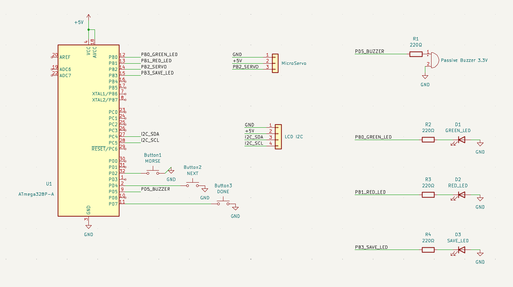
Task: Select the PB3_SAVE_LED net label feeding R4
Action: (x=371, y=247)
